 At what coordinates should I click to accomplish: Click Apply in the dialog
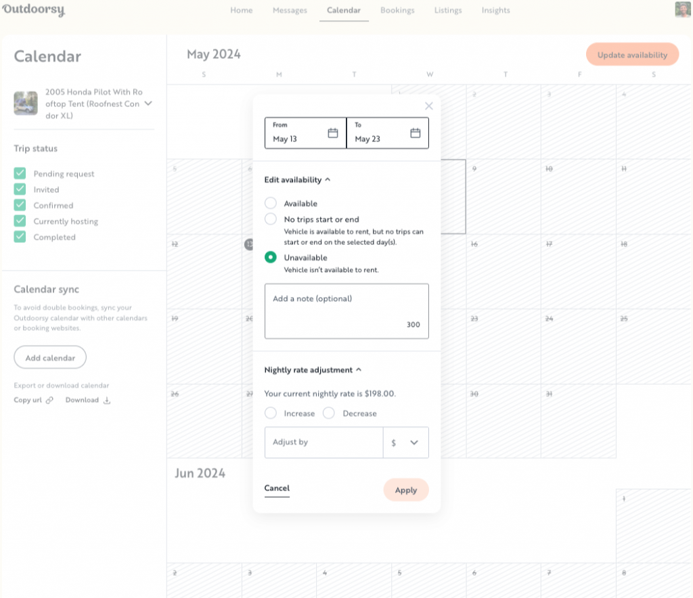point(406,490)
